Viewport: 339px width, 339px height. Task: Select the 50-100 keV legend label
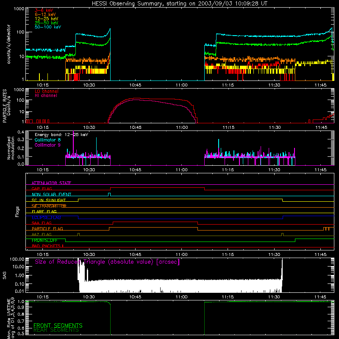coord(48,27)
